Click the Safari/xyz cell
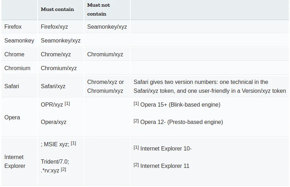The height and width of the screenshot is (187, 290). point(53,86)
